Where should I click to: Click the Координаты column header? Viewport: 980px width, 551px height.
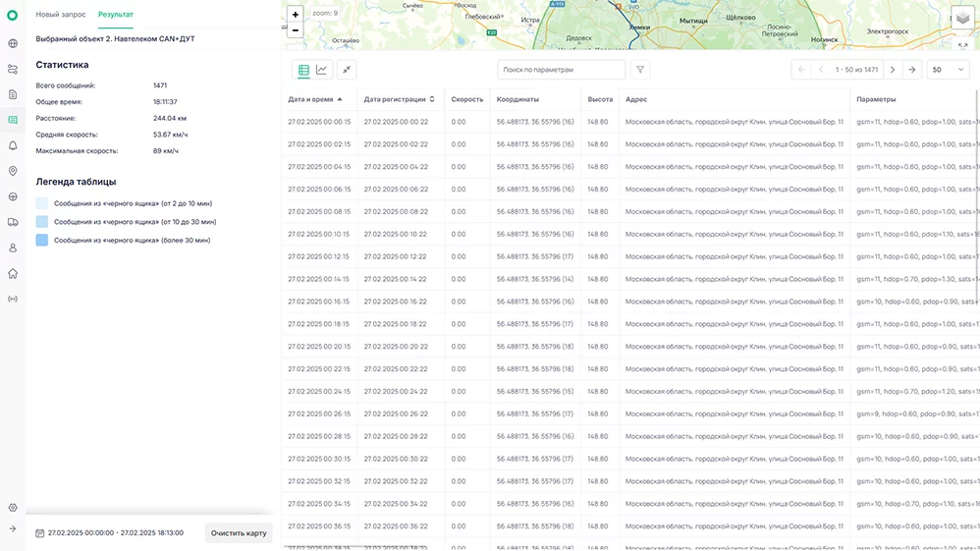pyautogui.click(x=517, y=99)
